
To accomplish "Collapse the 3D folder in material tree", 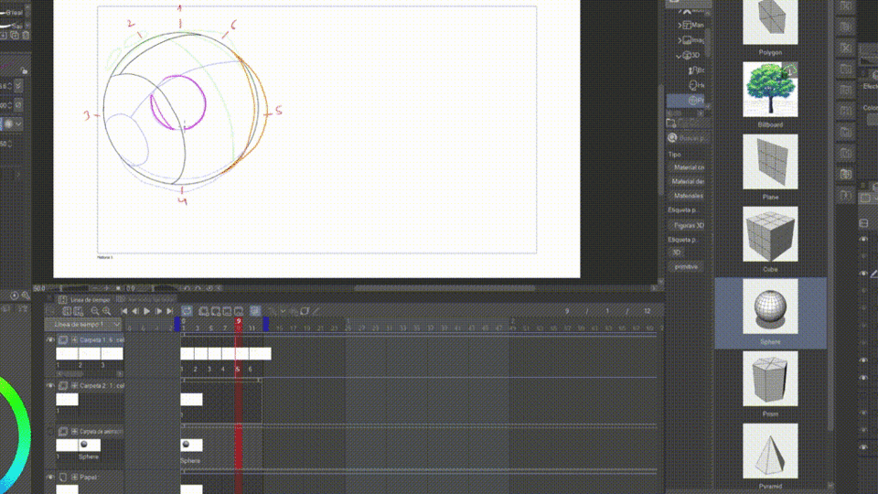I will pos(680,56).
